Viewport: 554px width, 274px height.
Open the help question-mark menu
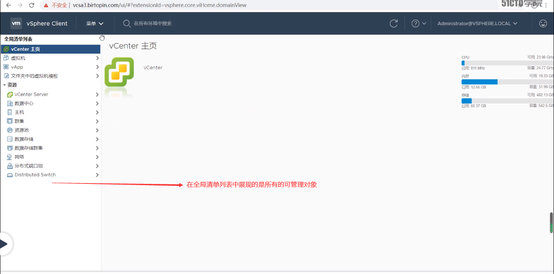419,24
